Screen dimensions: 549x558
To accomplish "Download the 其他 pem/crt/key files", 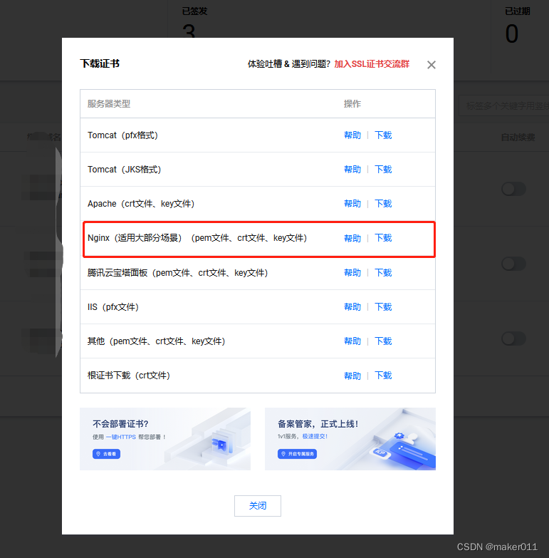I will point(383,341).
